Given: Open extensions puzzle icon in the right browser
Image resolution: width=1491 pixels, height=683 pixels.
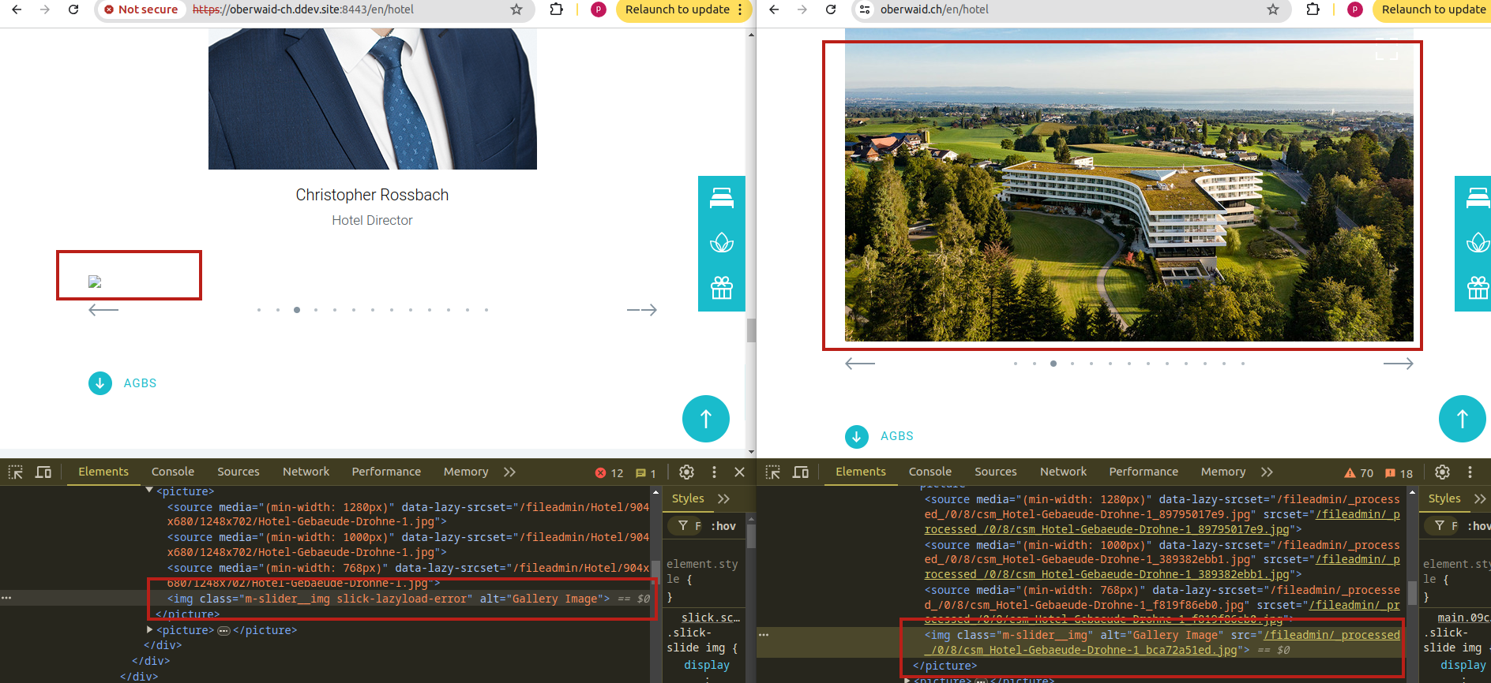Looking at the screenshot, I should pos(1313,9).
